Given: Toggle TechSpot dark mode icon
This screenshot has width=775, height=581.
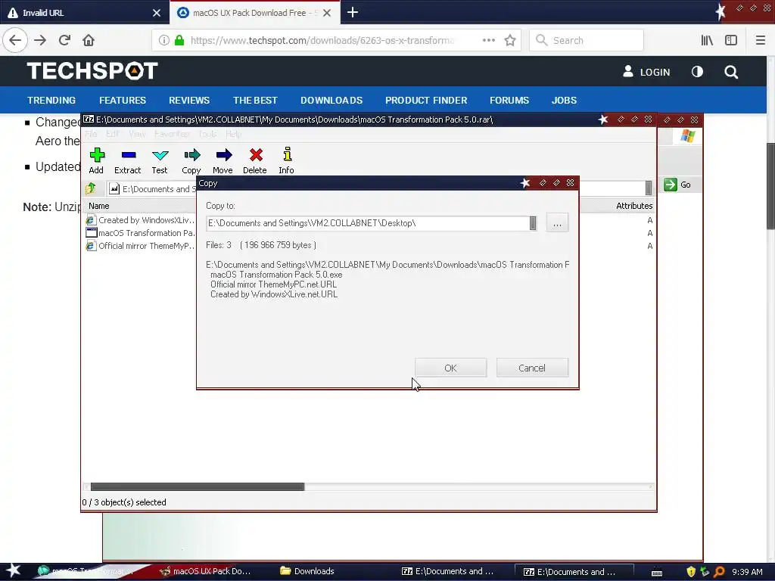Looking at the screenshot, I should point(697,72).
